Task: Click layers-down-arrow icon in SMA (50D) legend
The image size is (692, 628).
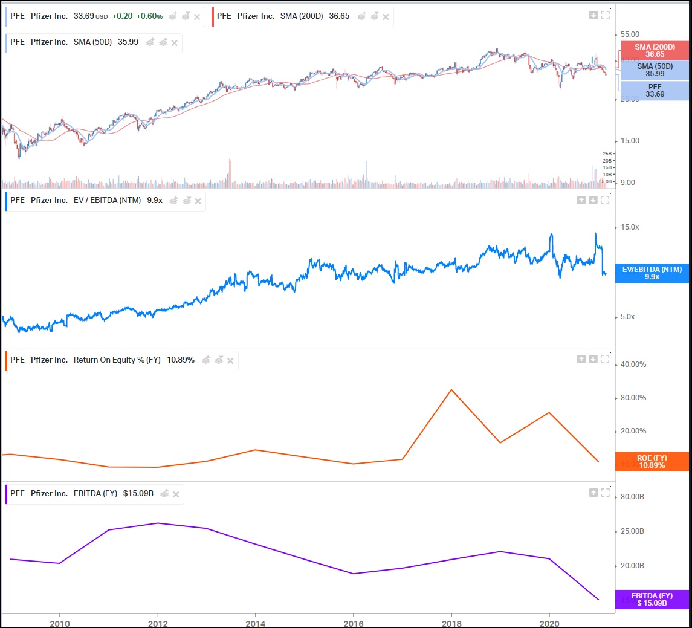Action: pos(163,42)
